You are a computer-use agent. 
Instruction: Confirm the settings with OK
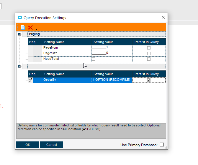(x=28, y=145)
